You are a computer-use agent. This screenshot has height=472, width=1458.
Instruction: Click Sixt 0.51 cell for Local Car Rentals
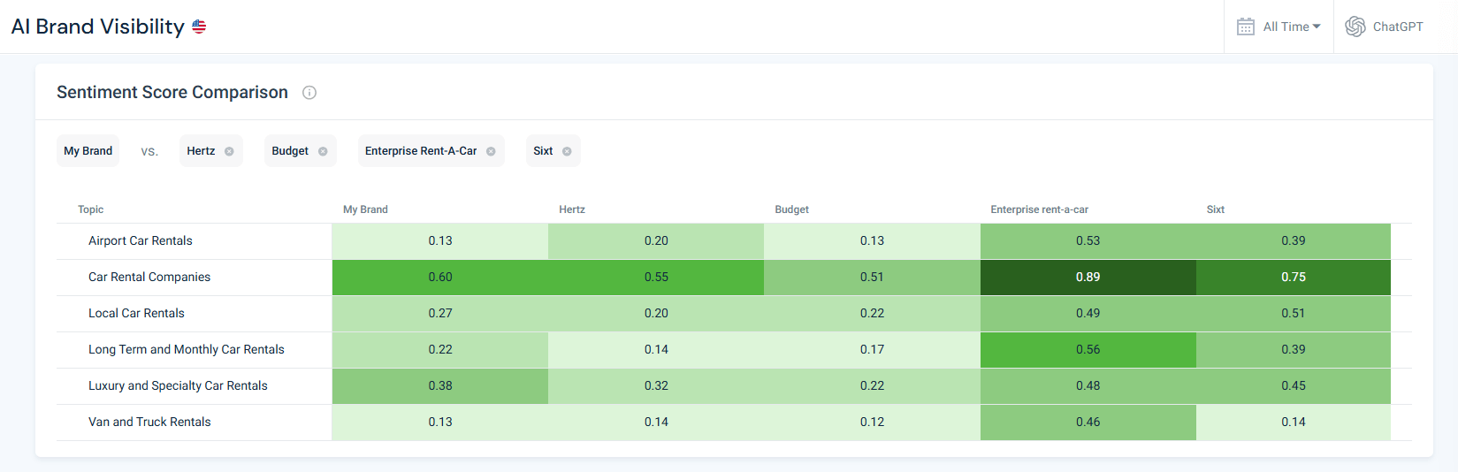tap(1294, 313)
